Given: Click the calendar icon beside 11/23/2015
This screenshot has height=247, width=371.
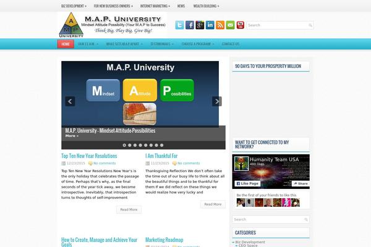Looking at the screenshot, I should pyautogui.click(x=147, y=163).
